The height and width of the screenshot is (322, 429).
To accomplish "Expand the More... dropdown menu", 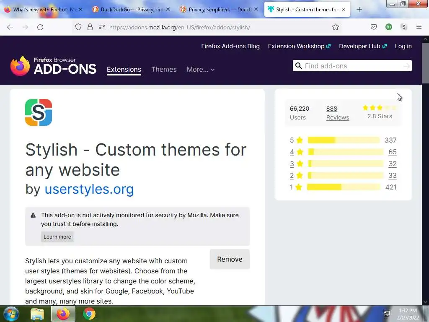I will pos(201,70).
